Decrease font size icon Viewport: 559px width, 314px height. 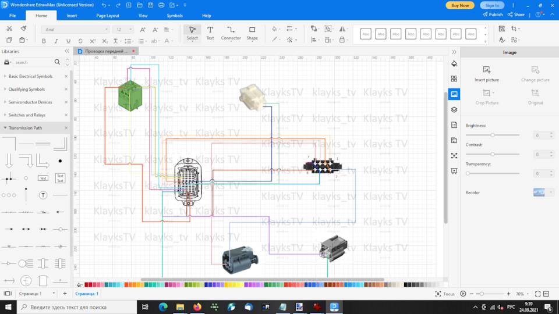coord(155,30)
